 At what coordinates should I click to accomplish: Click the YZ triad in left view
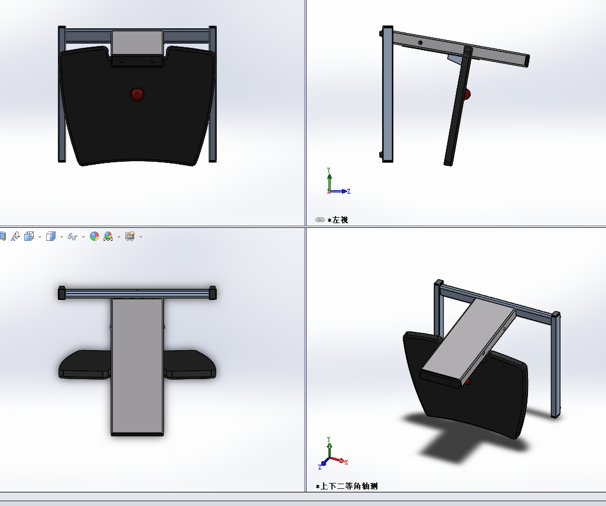coord(338,181)
